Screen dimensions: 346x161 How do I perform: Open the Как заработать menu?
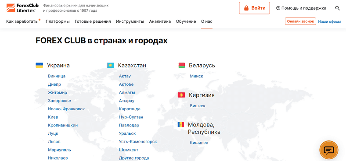(22, 21)
